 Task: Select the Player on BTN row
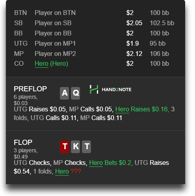pos(95,13)
